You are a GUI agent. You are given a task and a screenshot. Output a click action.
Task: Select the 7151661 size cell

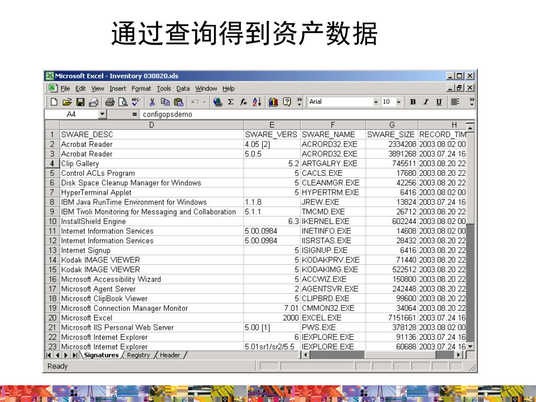click(x=392, y=318)
